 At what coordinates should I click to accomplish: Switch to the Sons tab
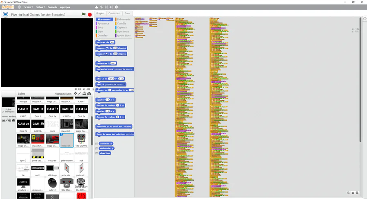point(127,13)
